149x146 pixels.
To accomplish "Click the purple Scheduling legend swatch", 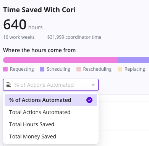I will 42,69.
